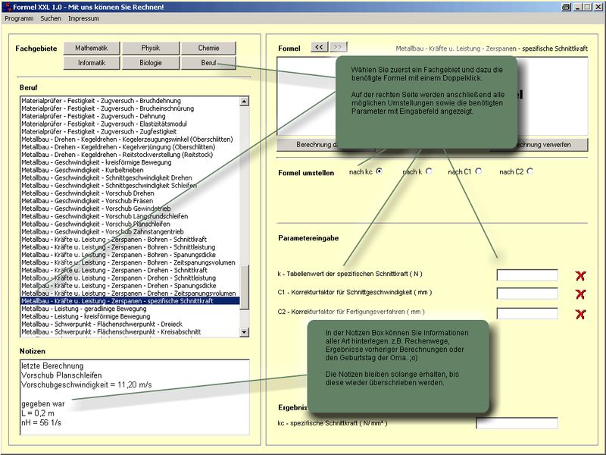
Task: Choose the 'nach C2' radio option
Action: (529, 171)
